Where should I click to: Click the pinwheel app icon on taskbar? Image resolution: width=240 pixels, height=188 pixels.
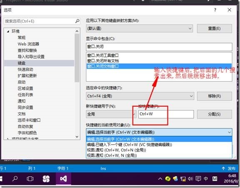46,179
